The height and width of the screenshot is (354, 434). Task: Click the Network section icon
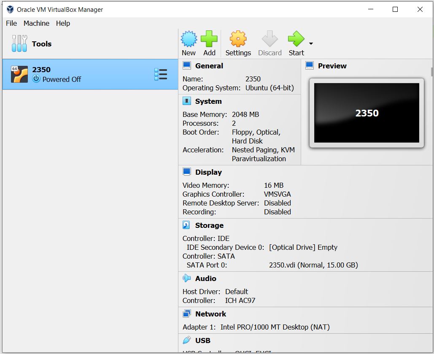click(x=186, y=313)
